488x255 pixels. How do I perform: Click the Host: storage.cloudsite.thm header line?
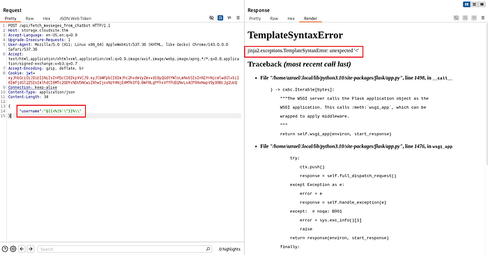[38, 30]
